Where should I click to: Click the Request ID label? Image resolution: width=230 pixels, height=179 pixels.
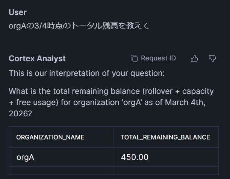point(158,58)
